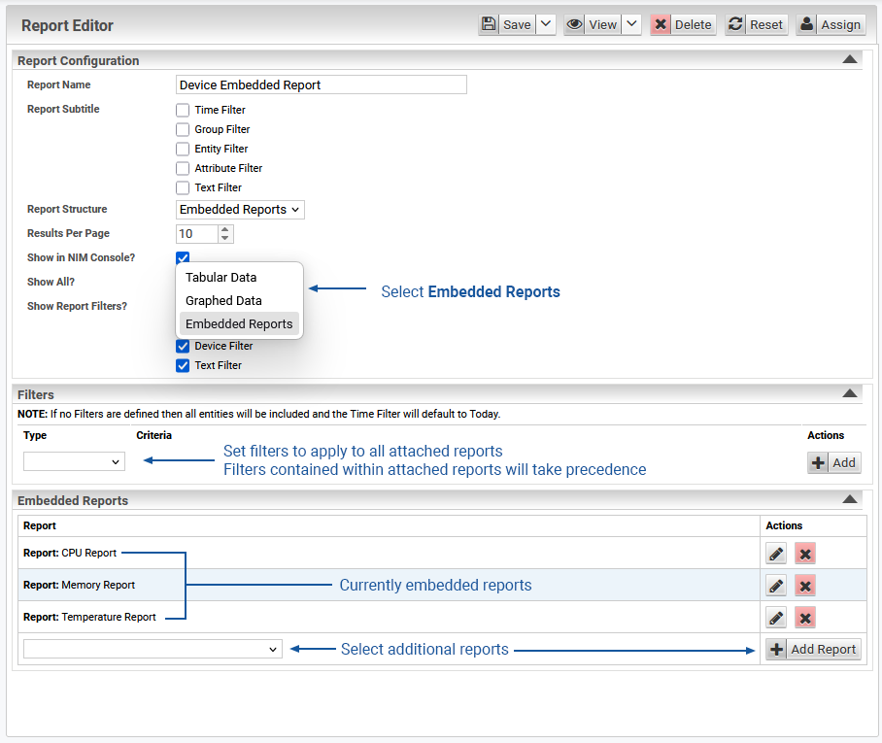Screen dimensions: 882x743
Task: Remove the Memory Report using its red X icon
Action: 804,586
